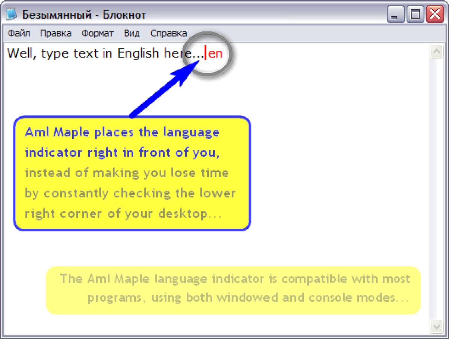The width and height of the screenshot is (449, 339).
Task: Open the Вид menu
Action: (131, 33)
